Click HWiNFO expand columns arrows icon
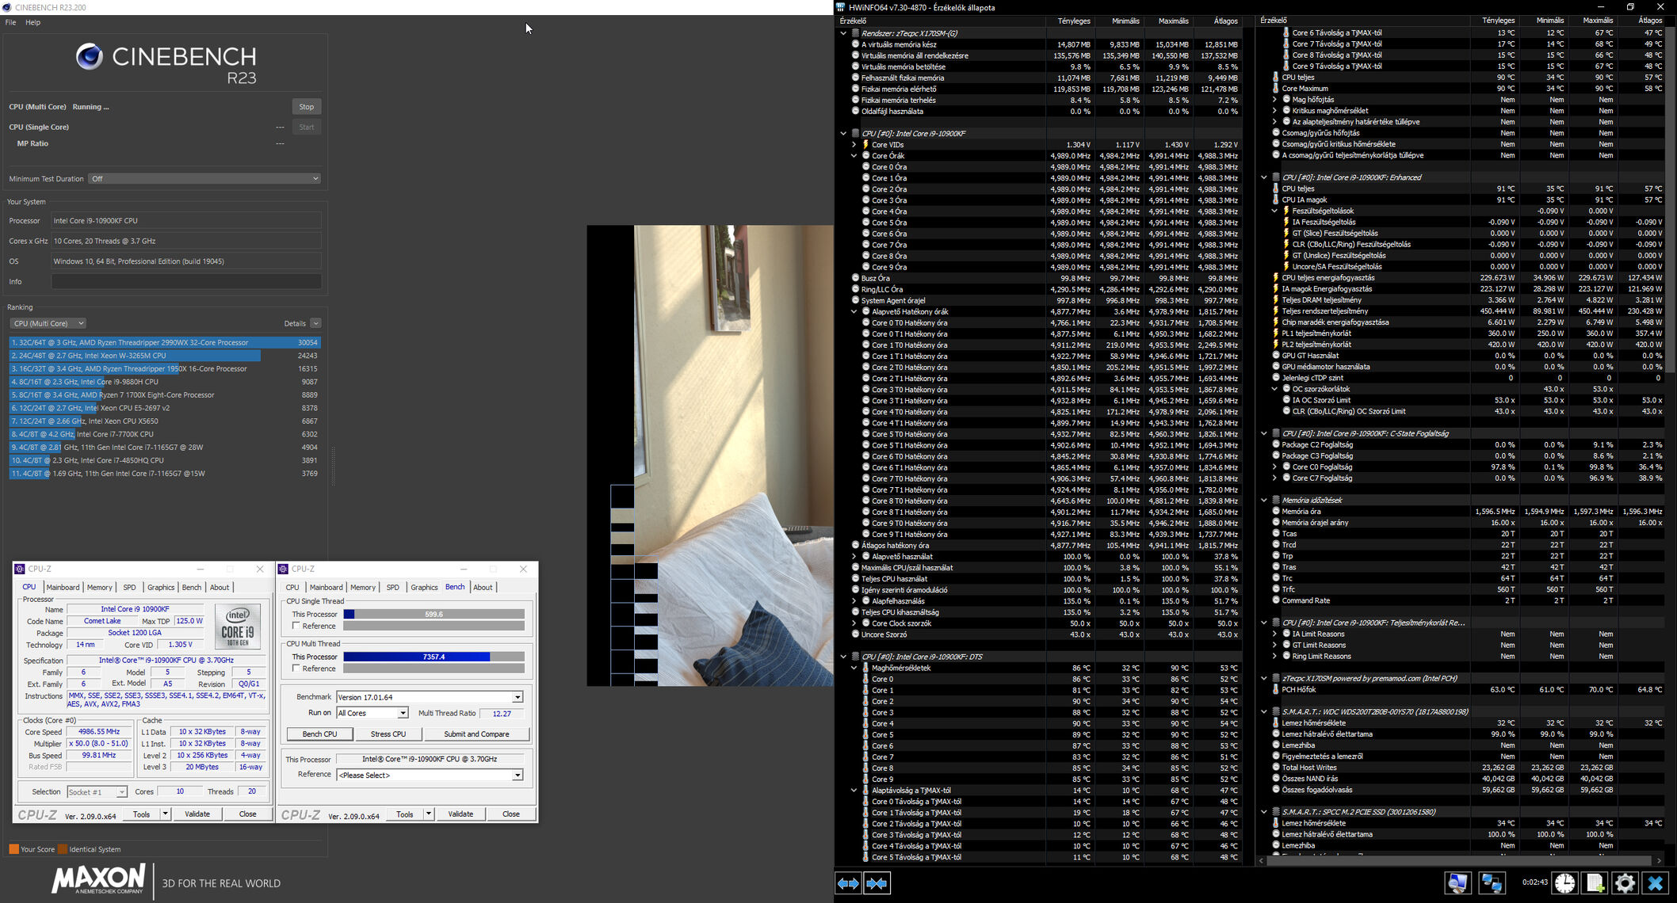This screenshot has width=1677, height=903. tap(848, 883)
